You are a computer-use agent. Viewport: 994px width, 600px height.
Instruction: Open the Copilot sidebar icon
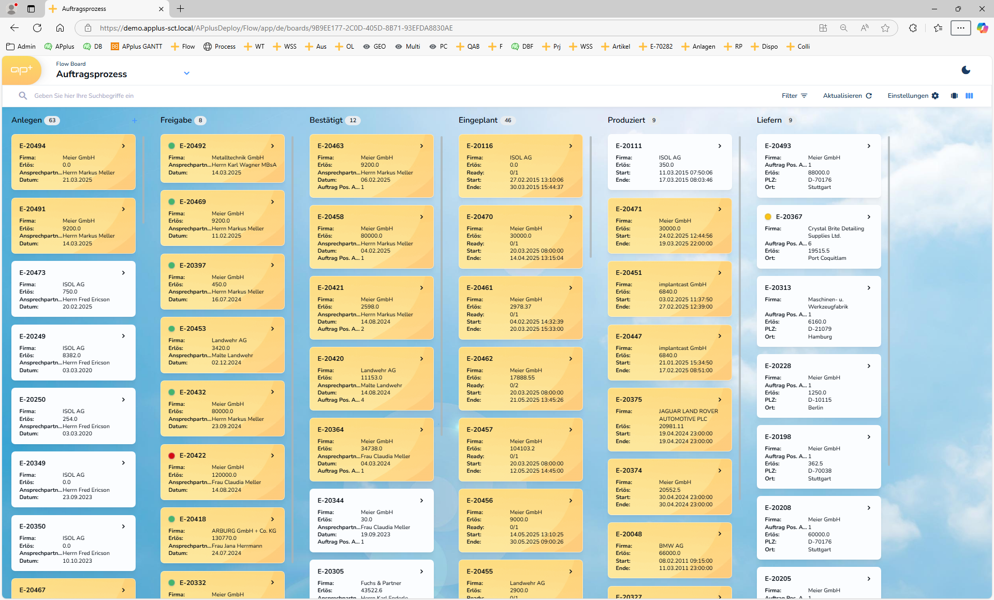[x=982, y=28]
